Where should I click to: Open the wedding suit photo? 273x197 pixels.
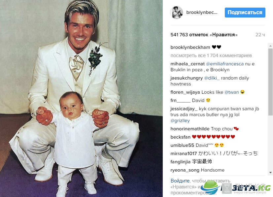[81, 98]
